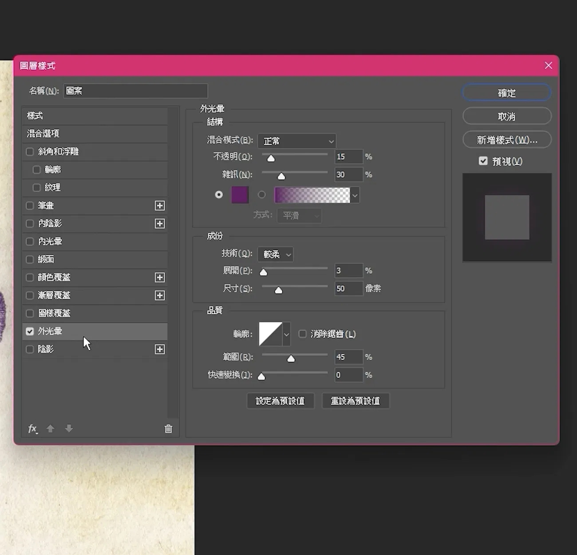Image resolution: width=577 pixels, height=555 pixels.
Task: Click the 重設為預設值 button
Action: [356, 401]
